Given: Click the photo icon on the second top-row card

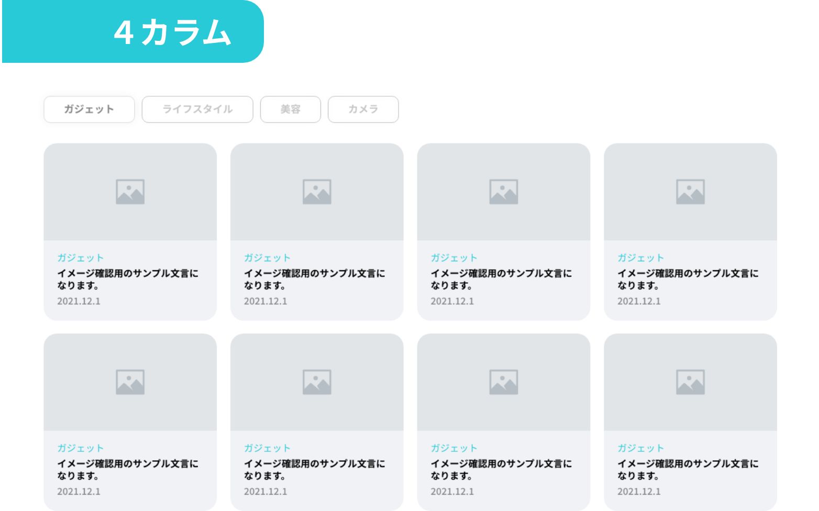Looking at the screenshot, I should (317, 192).
